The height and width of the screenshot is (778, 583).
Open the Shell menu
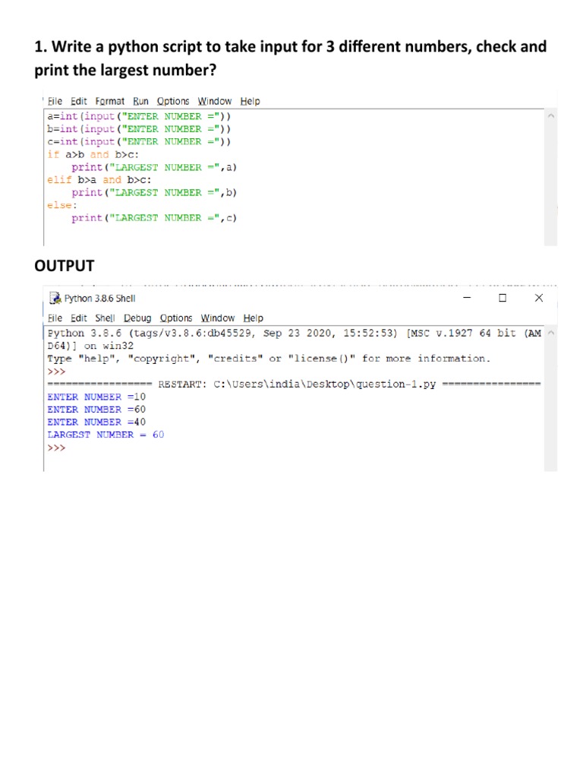(x=105, y=318)
